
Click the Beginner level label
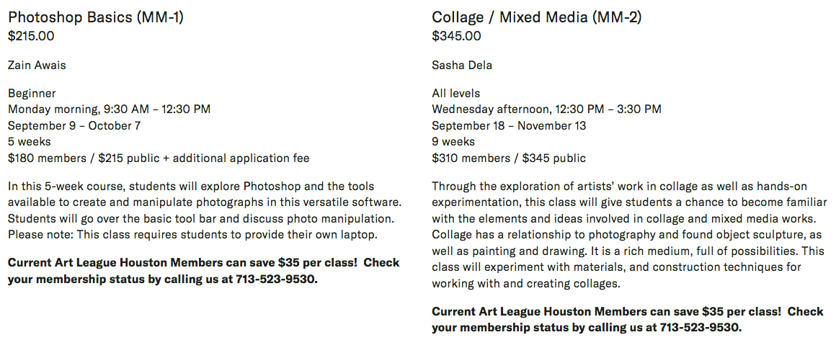pos(32,94)
